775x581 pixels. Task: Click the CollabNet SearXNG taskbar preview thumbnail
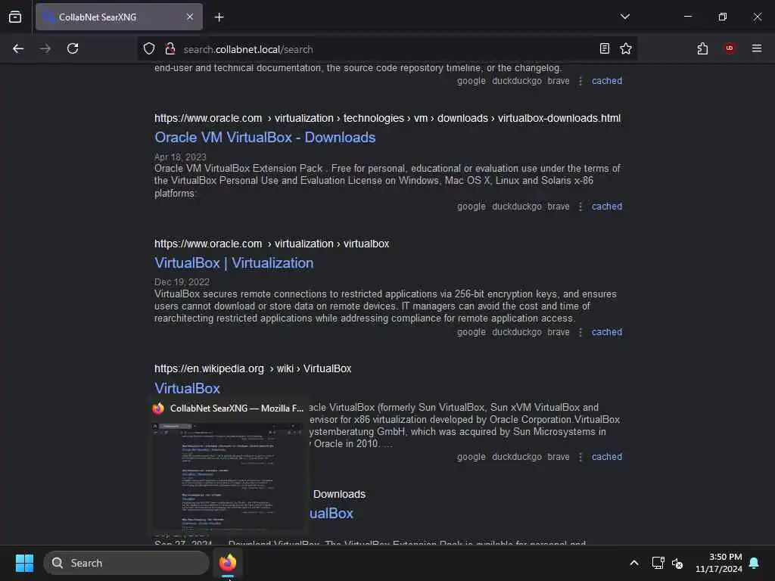tap(229, 477)
